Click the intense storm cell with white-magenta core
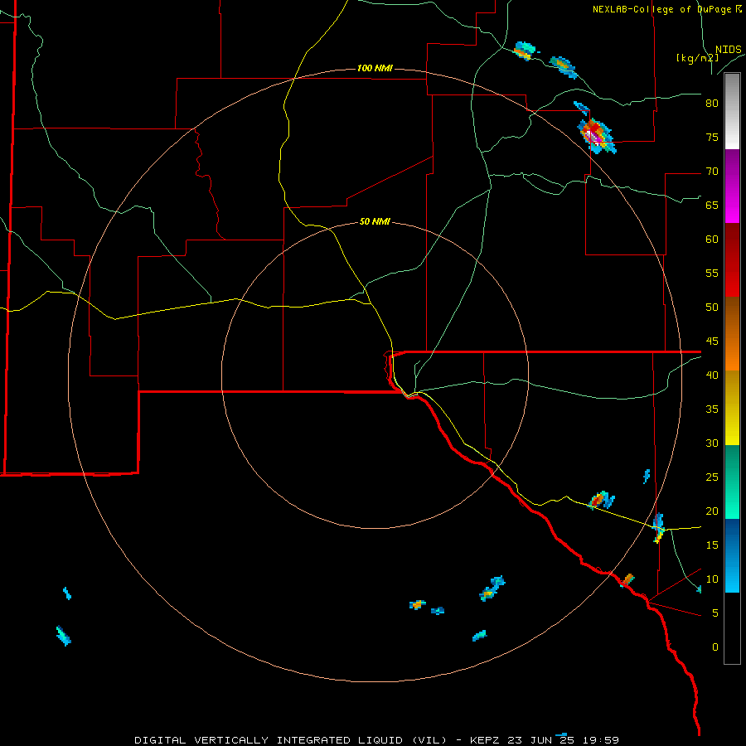The height and width of the screenshot is (746, 746). (597, 137)
